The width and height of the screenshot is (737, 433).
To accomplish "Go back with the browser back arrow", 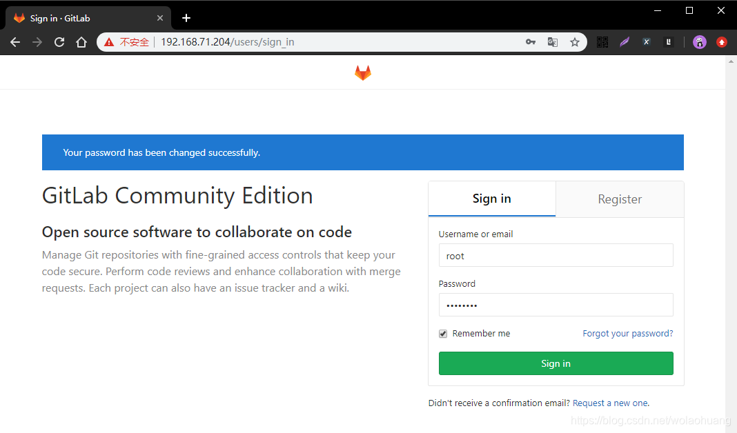I will click(15, 42).
